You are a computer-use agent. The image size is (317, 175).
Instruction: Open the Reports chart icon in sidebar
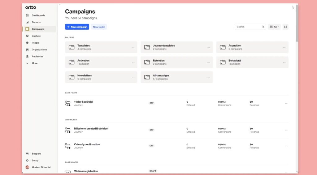tap(27, 22)
